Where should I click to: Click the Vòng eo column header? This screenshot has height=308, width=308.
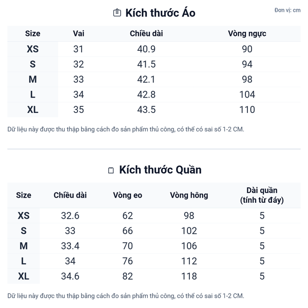pos(128,195)
